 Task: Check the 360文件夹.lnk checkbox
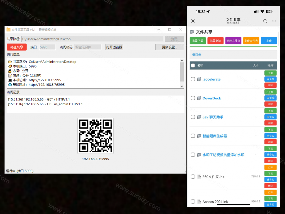click(193, 177)
